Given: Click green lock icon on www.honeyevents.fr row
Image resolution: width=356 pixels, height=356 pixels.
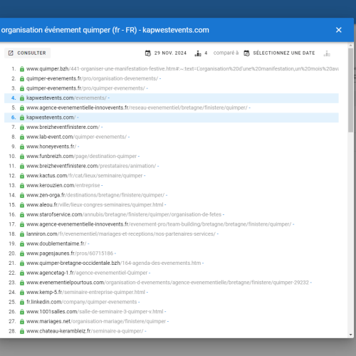Looking at the screenshot, I should click(x=22, y=147).
